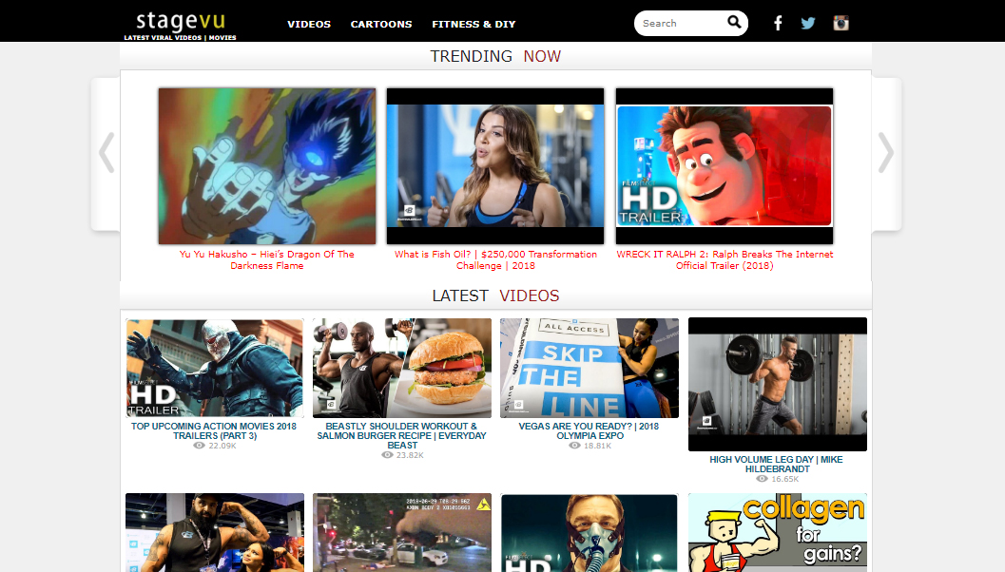Click the 16.65K view count text
The height and width of the screenshot is (572, 1005).
(x=785, y=479)
